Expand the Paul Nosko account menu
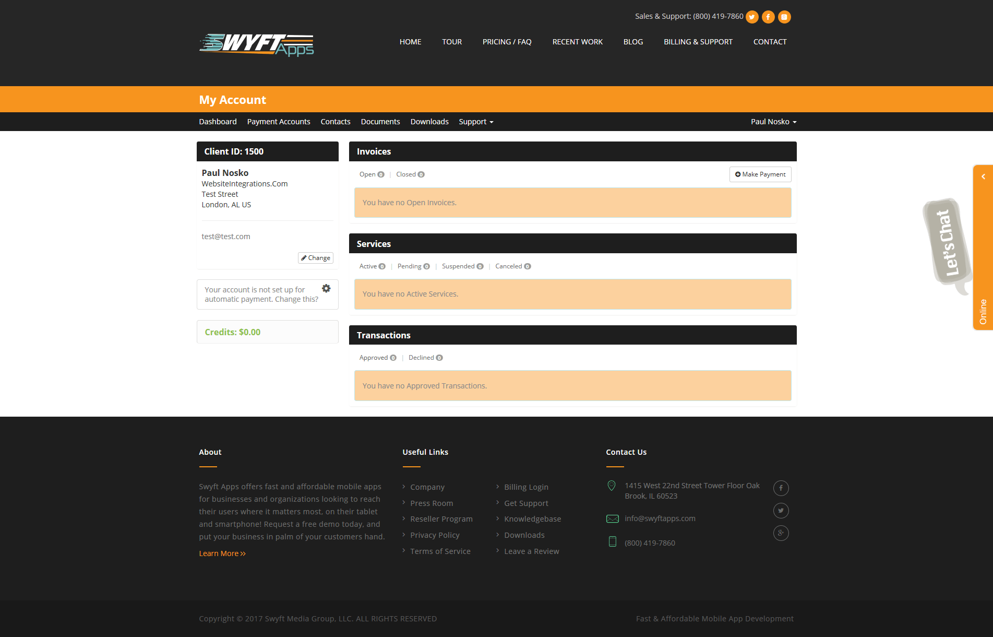993x637 pixels. pyautogui.click(x=773, y=121)
